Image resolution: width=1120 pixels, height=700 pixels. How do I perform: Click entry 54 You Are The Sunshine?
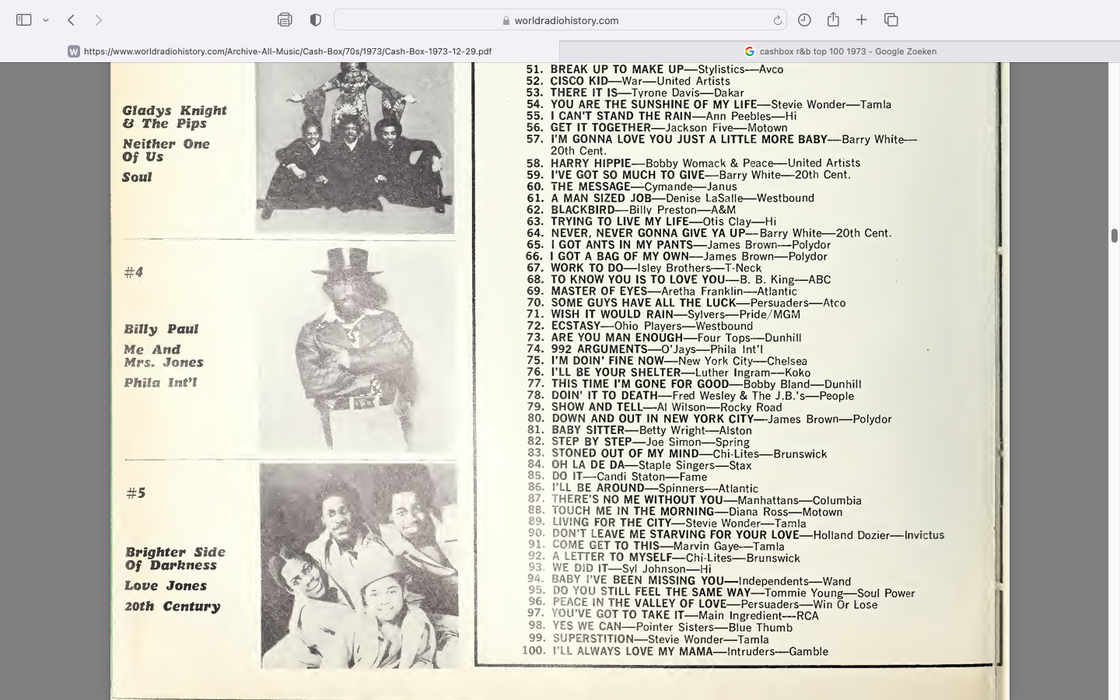coord(709,104)
